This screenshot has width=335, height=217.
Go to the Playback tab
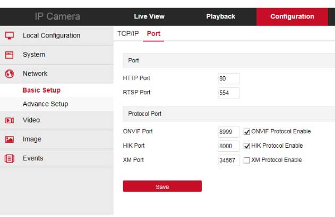tap(220, 16)
